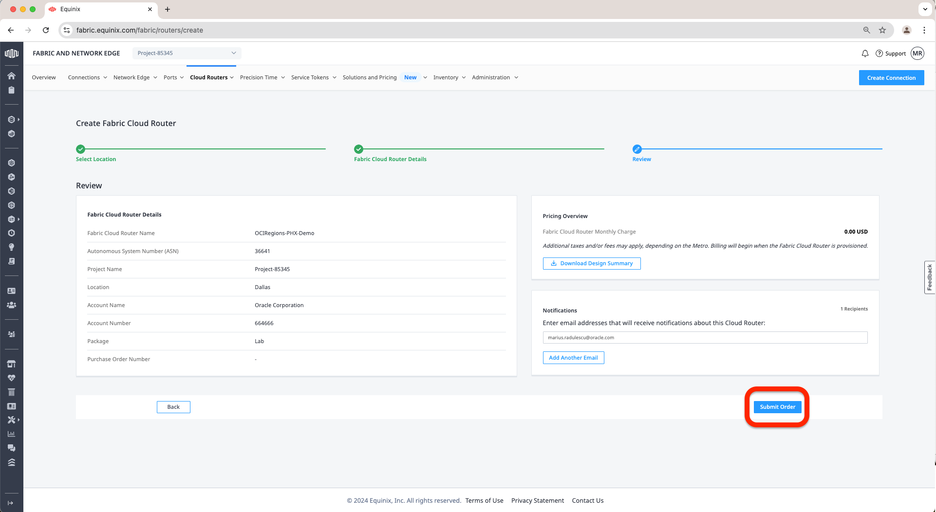This screenshot has width=936, height=512.
Task: Open the Project-85345 project dropdown
Action: point(187,53)
